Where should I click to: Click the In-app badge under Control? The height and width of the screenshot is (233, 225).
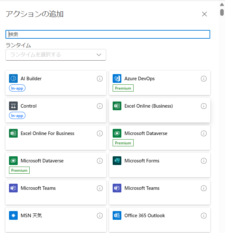point(17,115)
